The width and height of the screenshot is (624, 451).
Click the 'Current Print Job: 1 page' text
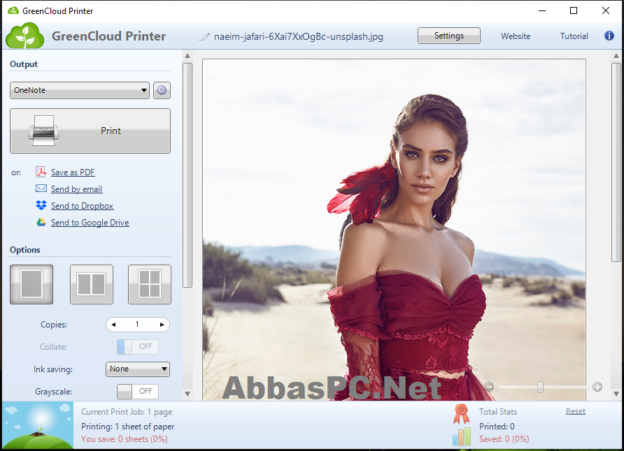pyautogui.click(x=127, y=412)
